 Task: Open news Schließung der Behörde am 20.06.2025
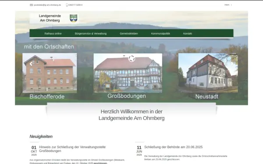pyautogui.click(x=174, y=147)
